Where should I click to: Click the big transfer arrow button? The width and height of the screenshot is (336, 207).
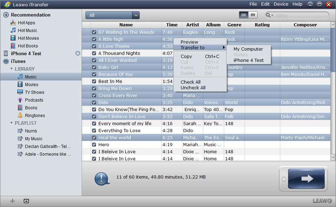306,179
